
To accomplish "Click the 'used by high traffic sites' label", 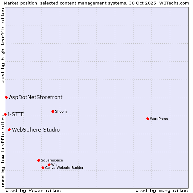I will pyautogui.click(x=3, y=46).
